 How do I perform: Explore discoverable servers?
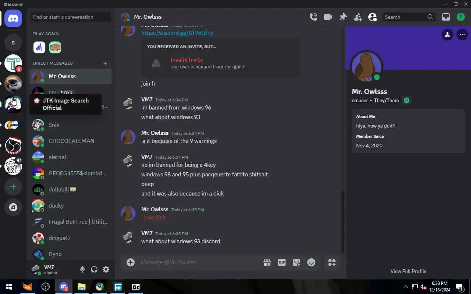pos(13,208)
